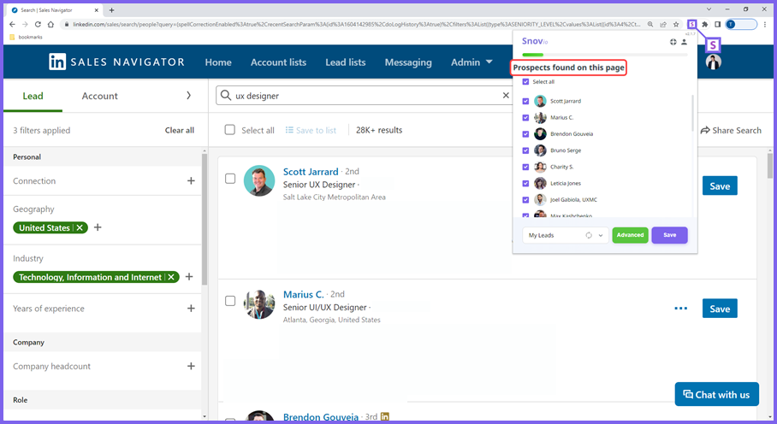Screen dimensions: 777x424
Task: Click the green Advanced button in Snov.io
Action: pyautogui.click(x=630, y=235)
